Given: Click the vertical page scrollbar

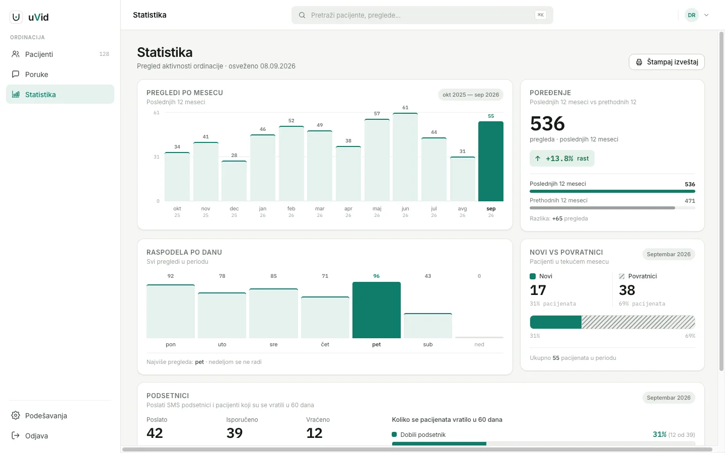Looking at the screenshot, I should point(721,201).
